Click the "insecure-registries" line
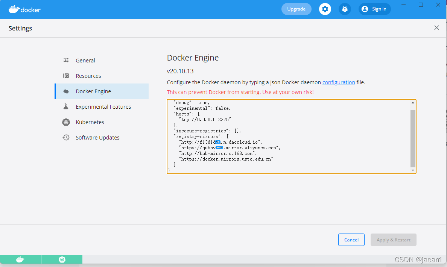This screenshot has width=447, height=267. tap(207, 131)
